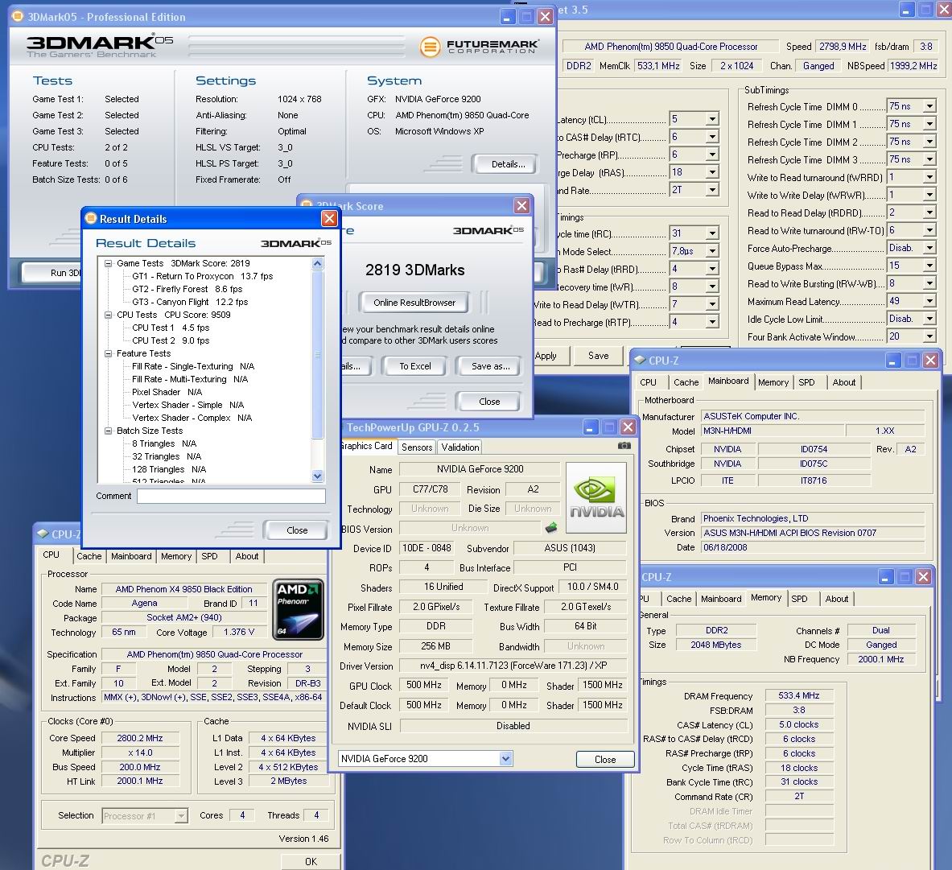Open the Maximum Read Latency dropdown

[x=929, y=301]
